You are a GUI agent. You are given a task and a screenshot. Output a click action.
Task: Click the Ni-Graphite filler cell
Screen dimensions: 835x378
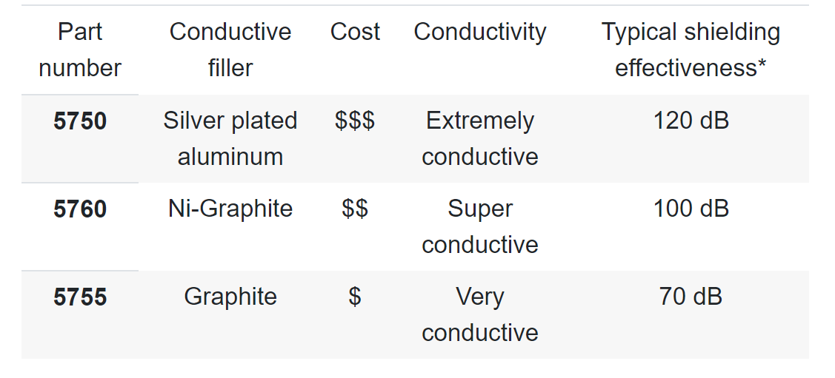(230, 209)
